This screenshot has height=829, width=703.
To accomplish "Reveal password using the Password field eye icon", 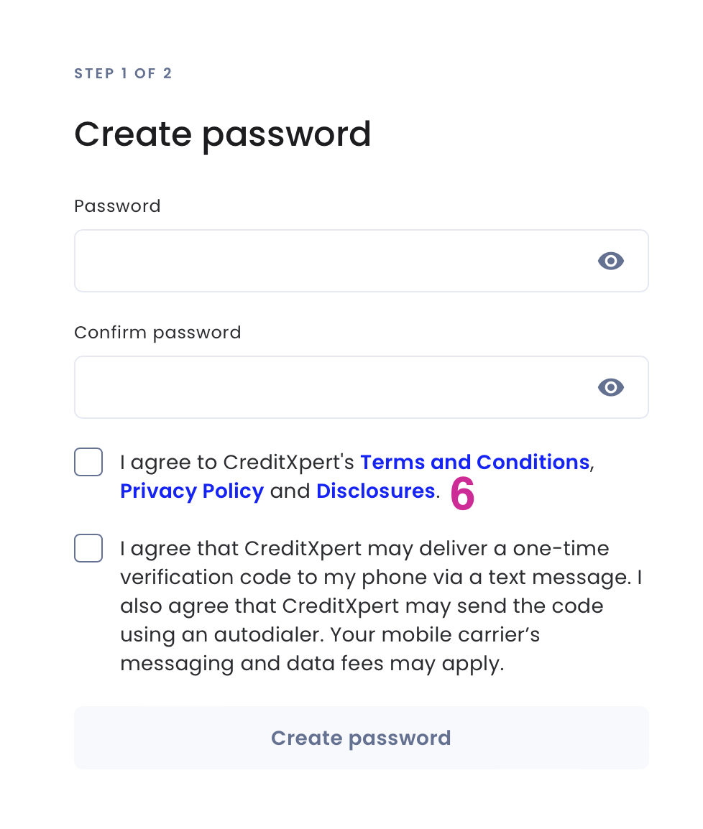I will tap(610, 261).
